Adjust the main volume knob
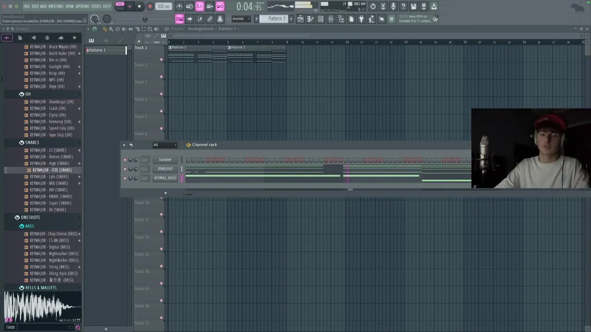 point(95,19)
